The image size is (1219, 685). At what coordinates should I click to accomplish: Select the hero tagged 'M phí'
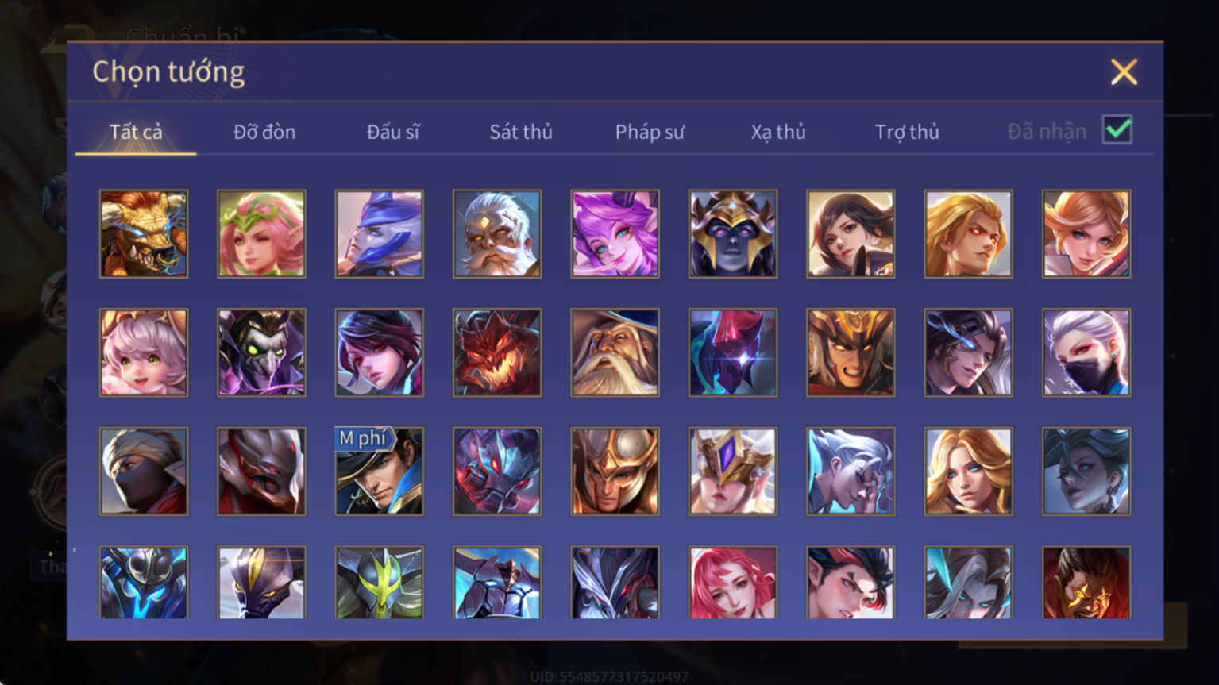point(380,471)
